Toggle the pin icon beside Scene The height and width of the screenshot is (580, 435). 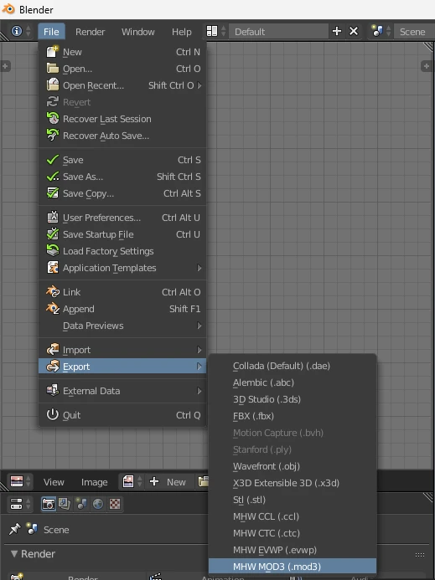pos(14,529)
